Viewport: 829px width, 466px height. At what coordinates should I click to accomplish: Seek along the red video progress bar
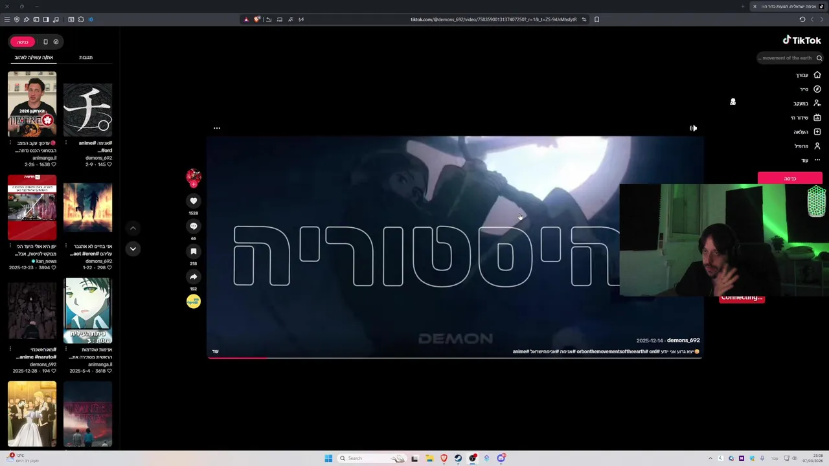click(x=455, y=358)
